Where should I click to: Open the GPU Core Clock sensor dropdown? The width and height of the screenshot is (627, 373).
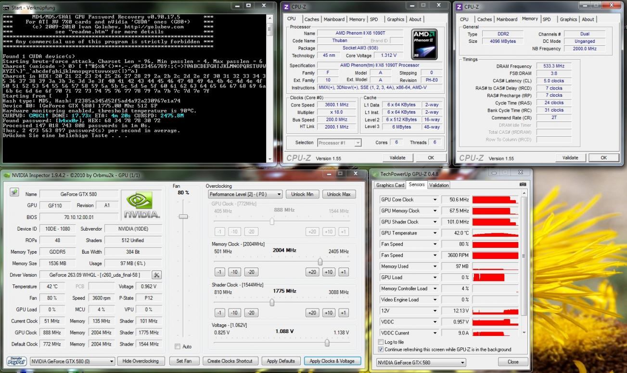[435, 200]
